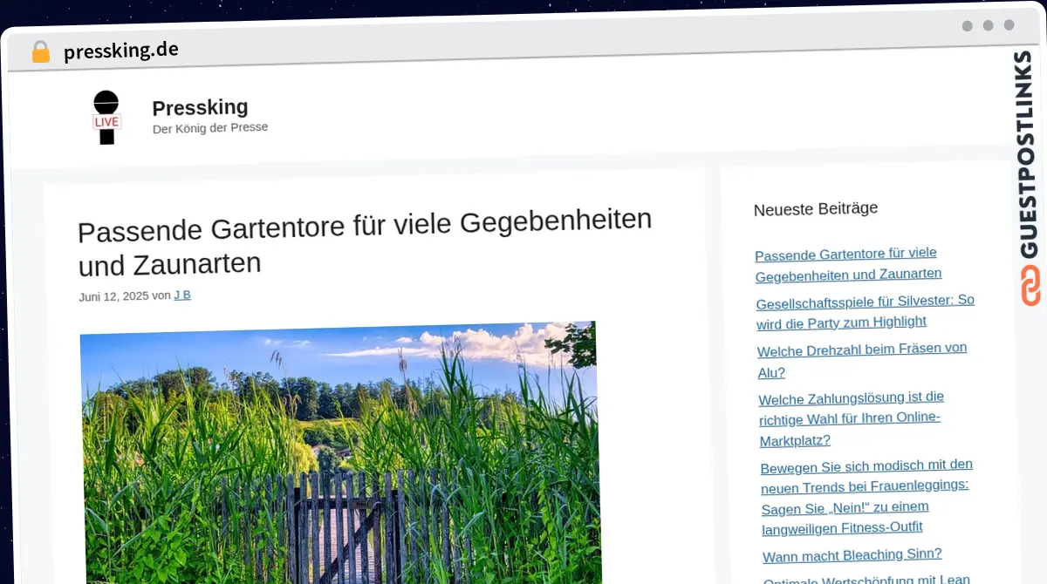Click the Neueste Beiträge heading
This screenshot has height=584, width=1047.
click(x=815, y=209)
